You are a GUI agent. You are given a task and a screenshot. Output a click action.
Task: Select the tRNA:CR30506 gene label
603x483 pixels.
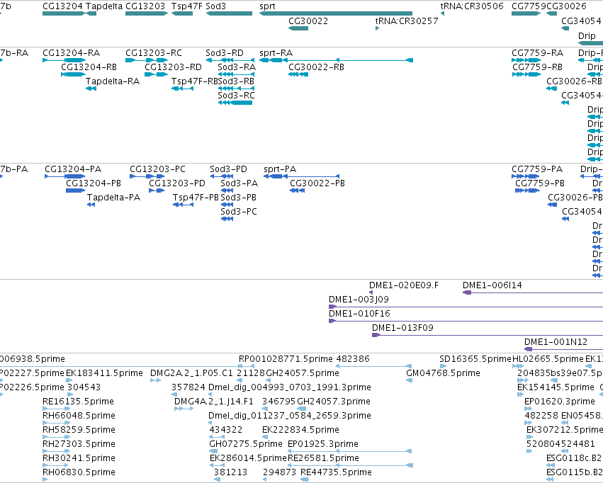[472, 6]
